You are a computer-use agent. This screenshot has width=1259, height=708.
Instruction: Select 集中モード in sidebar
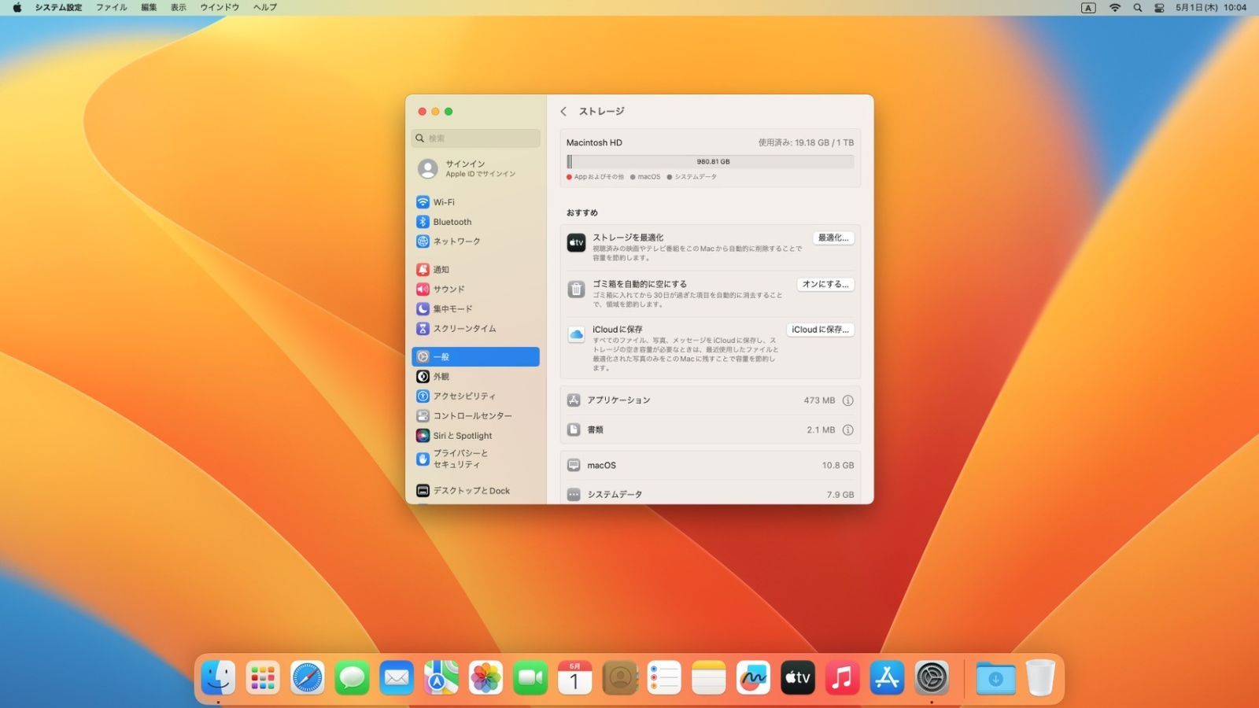pyautogui.click(x=475, y=308)
